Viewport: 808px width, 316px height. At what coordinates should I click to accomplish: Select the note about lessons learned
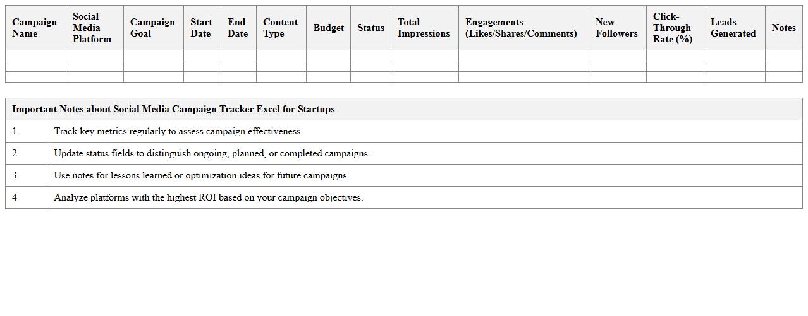pos(201,175)
